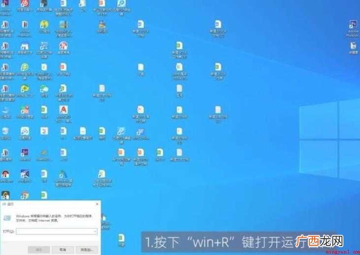Click the Browse (浏览) button in Run
This screenshot has height=255, width=360.
pos(87,250)
